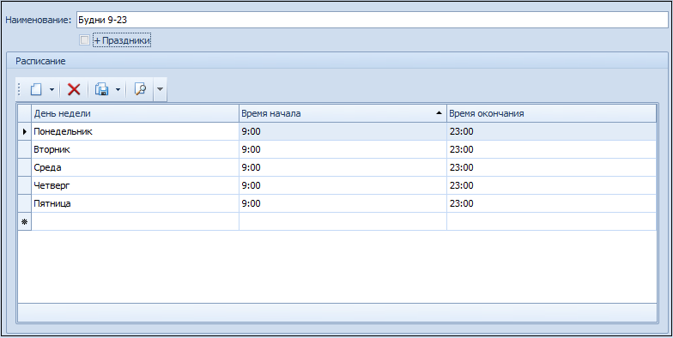This screenshot has width=673, height=338.
Task: Select the Четверг cell
Action: tap(136, 185)
